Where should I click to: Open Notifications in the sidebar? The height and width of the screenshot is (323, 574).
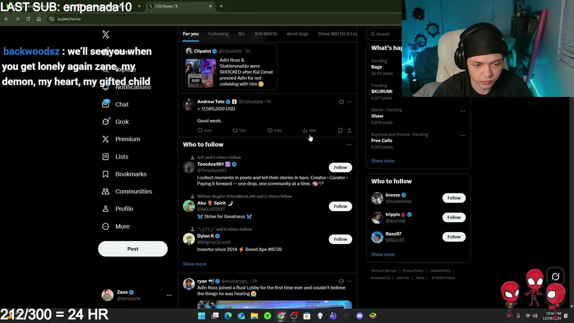[126, 87]
